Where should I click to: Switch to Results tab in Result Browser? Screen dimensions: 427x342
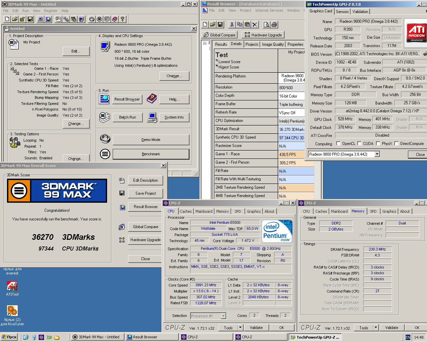coord(221,44)
